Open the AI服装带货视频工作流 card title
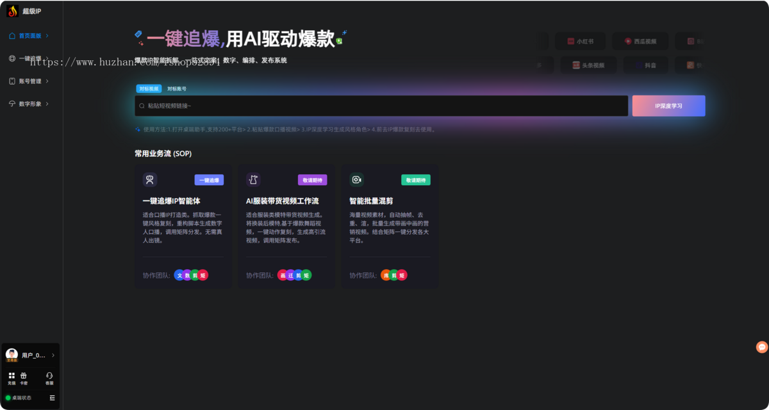The width and height of the screenshot is (769, 410). [282, 201]
